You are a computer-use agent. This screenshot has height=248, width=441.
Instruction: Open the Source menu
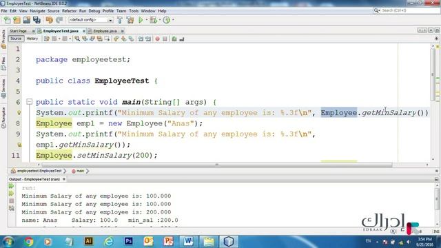pyautogui.click(x=54, y=11)
